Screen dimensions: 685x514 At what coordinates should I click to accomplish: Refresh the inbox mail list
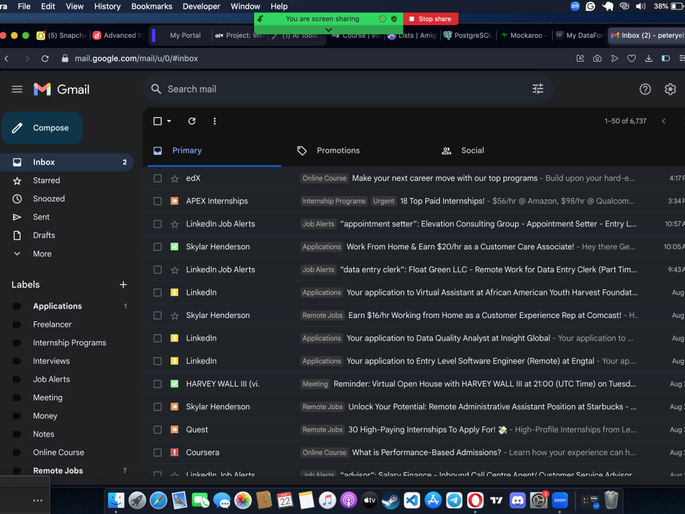pyautogui.click(x=192, y=121)
